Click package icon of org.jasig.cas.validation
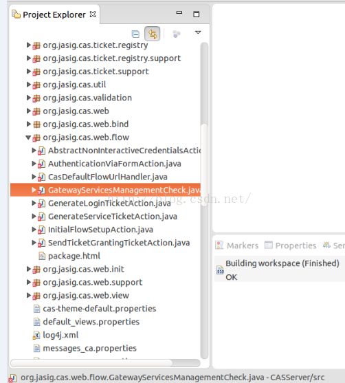This screenshot has width=345, height=383. point(36,98)
